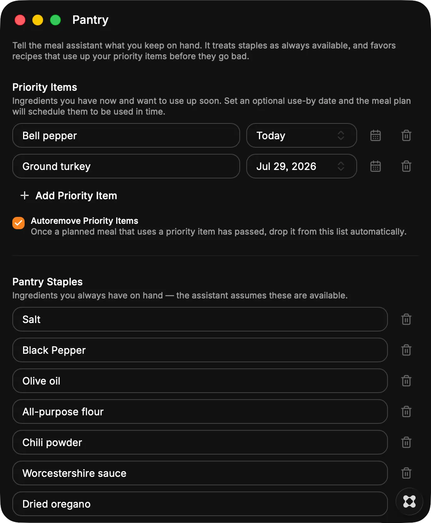431x523 pixels.
Task: Open the Jul 29, 2026 date dropdown
Action: (x=302, y=166)
